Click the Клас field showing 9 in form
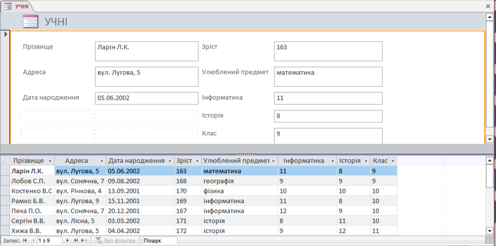496x246 pixels. [328, 136]
